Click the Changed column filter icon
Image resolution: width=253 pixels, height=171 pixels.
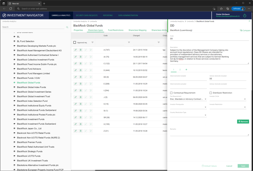159,42
